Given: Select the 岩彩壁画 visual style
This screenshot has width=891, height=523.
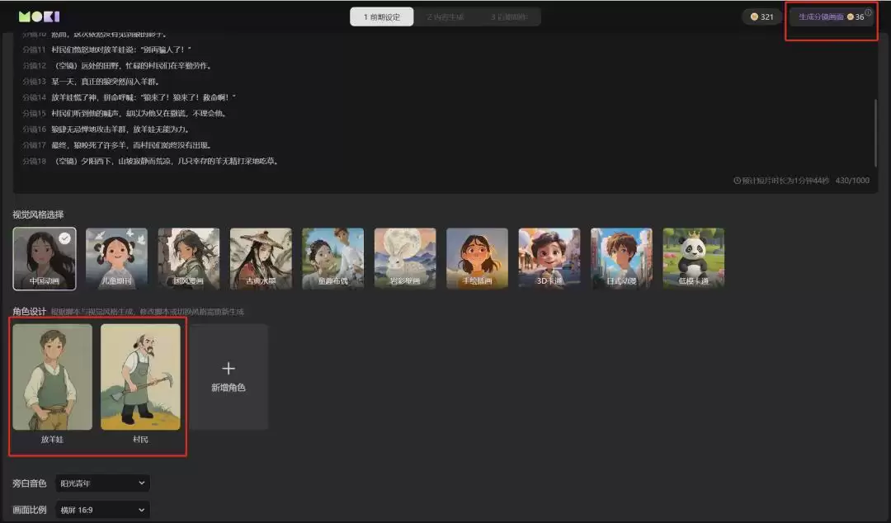Looking at the screenshot, I should pyautogui.click(x=404, y=257).
